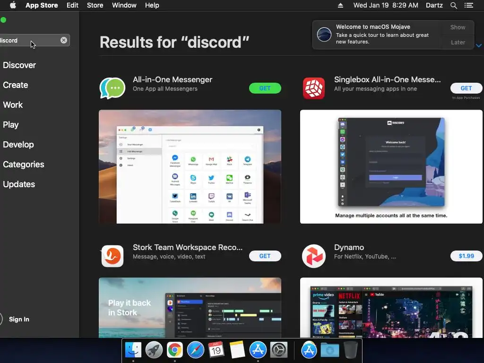Open the Apple menu
Screen dimensions: 484x363
point(13,5)
